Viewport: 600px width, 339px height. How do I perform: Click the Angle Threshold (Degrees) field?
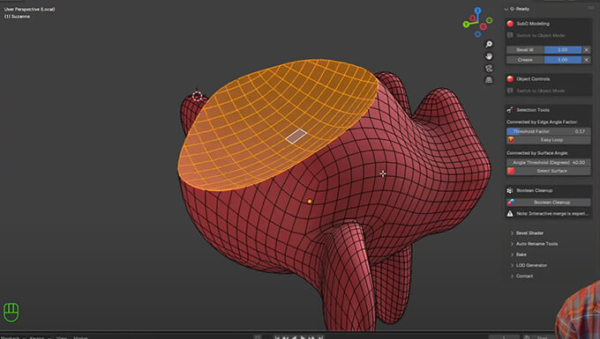(548, 163)
